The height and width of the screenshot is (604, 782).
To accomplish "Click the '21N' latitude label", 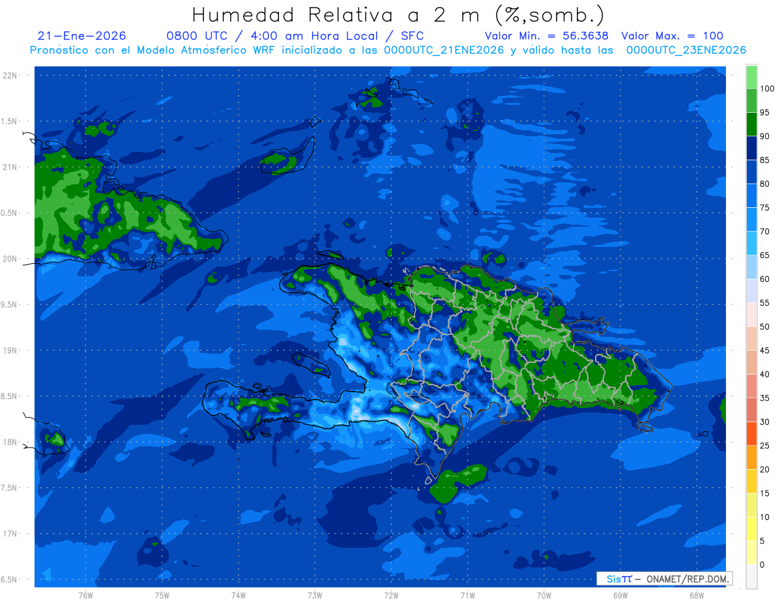I will coord(10,167).
